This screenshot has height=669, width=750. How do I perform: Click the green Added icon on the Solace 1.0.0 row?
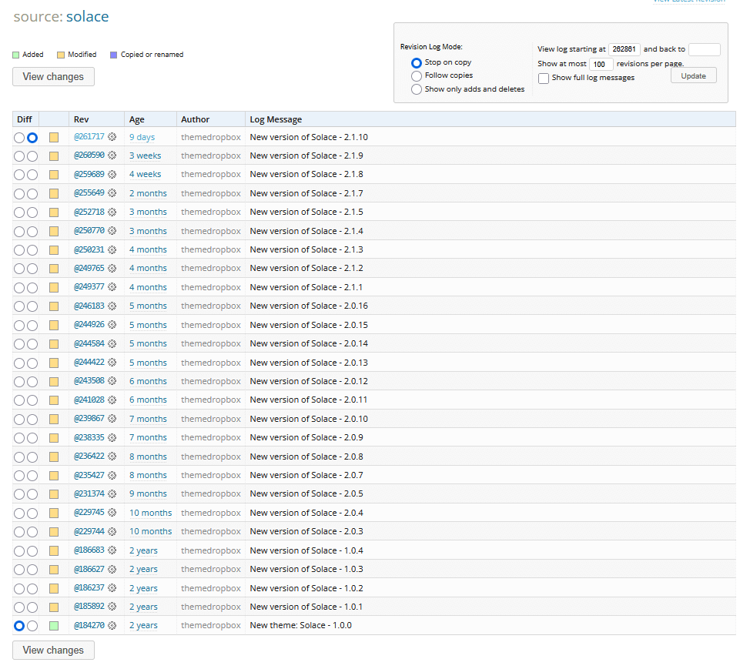pos(53,625)
